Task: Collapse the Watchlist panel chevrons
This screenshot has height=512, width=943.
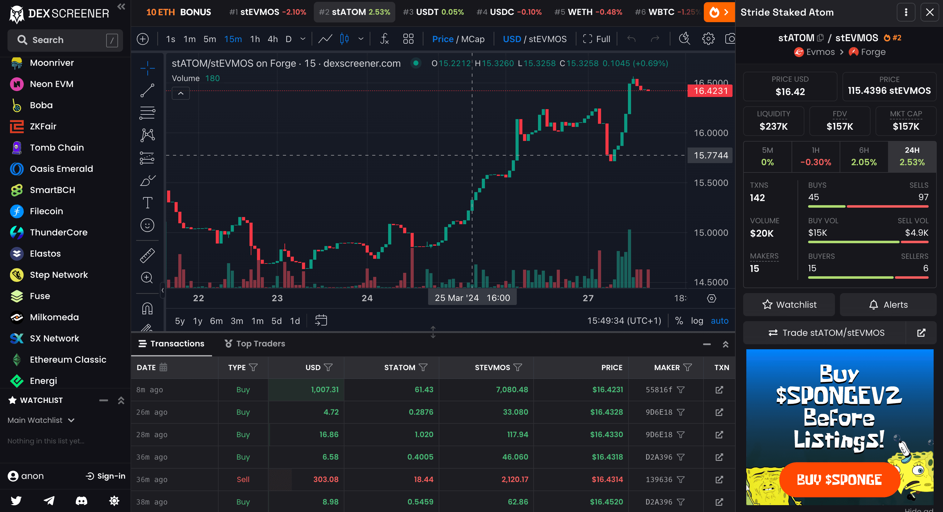Action: 121,401
